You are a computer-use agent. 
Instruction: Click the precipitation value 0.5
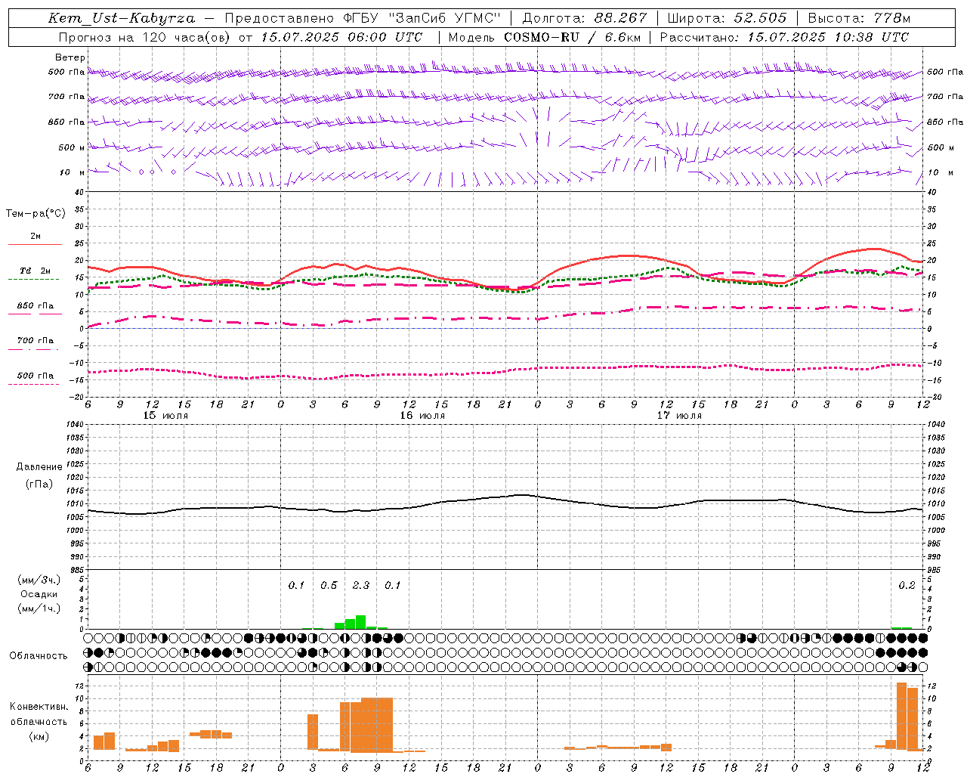[329, 585]
